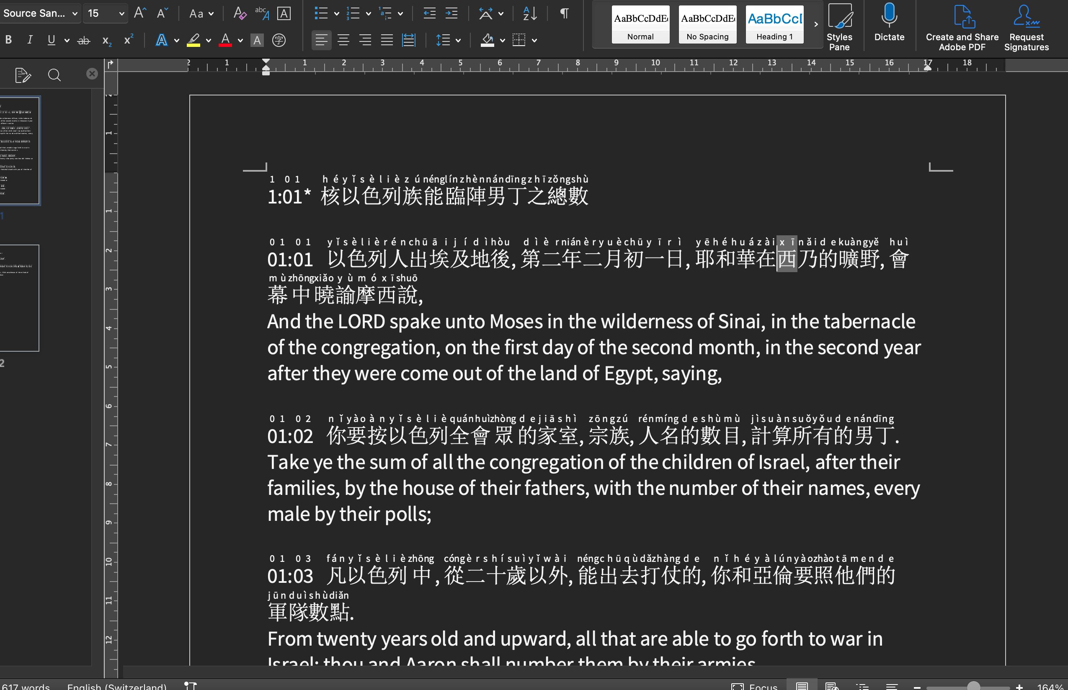Zoom in with plus button
Image resolution: width=1068 pixels, height=690 pixels.
tap(1019, 686)
